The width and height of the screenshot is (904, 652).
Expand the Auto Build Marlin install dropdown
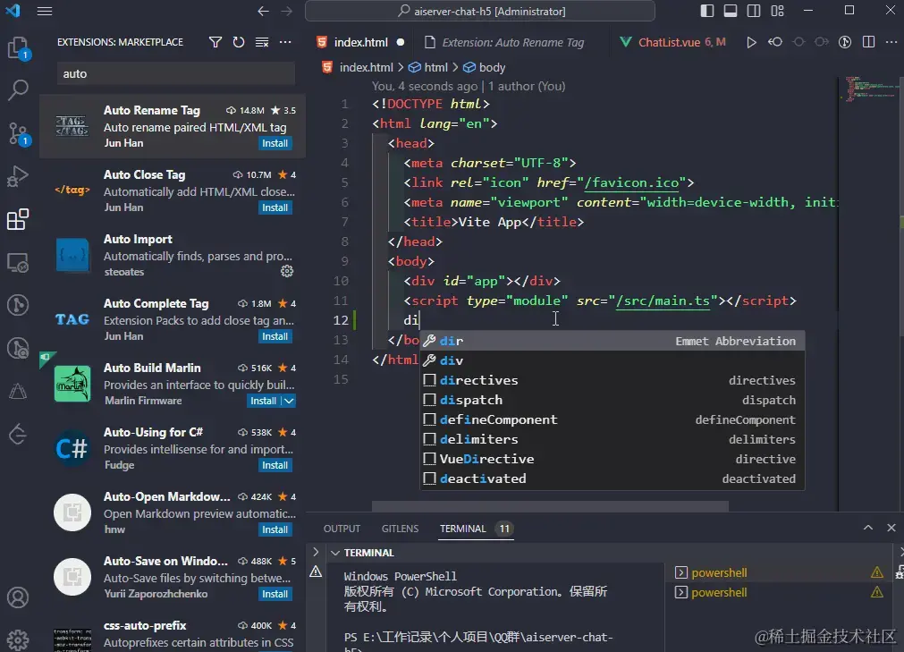tap(288, 401)
